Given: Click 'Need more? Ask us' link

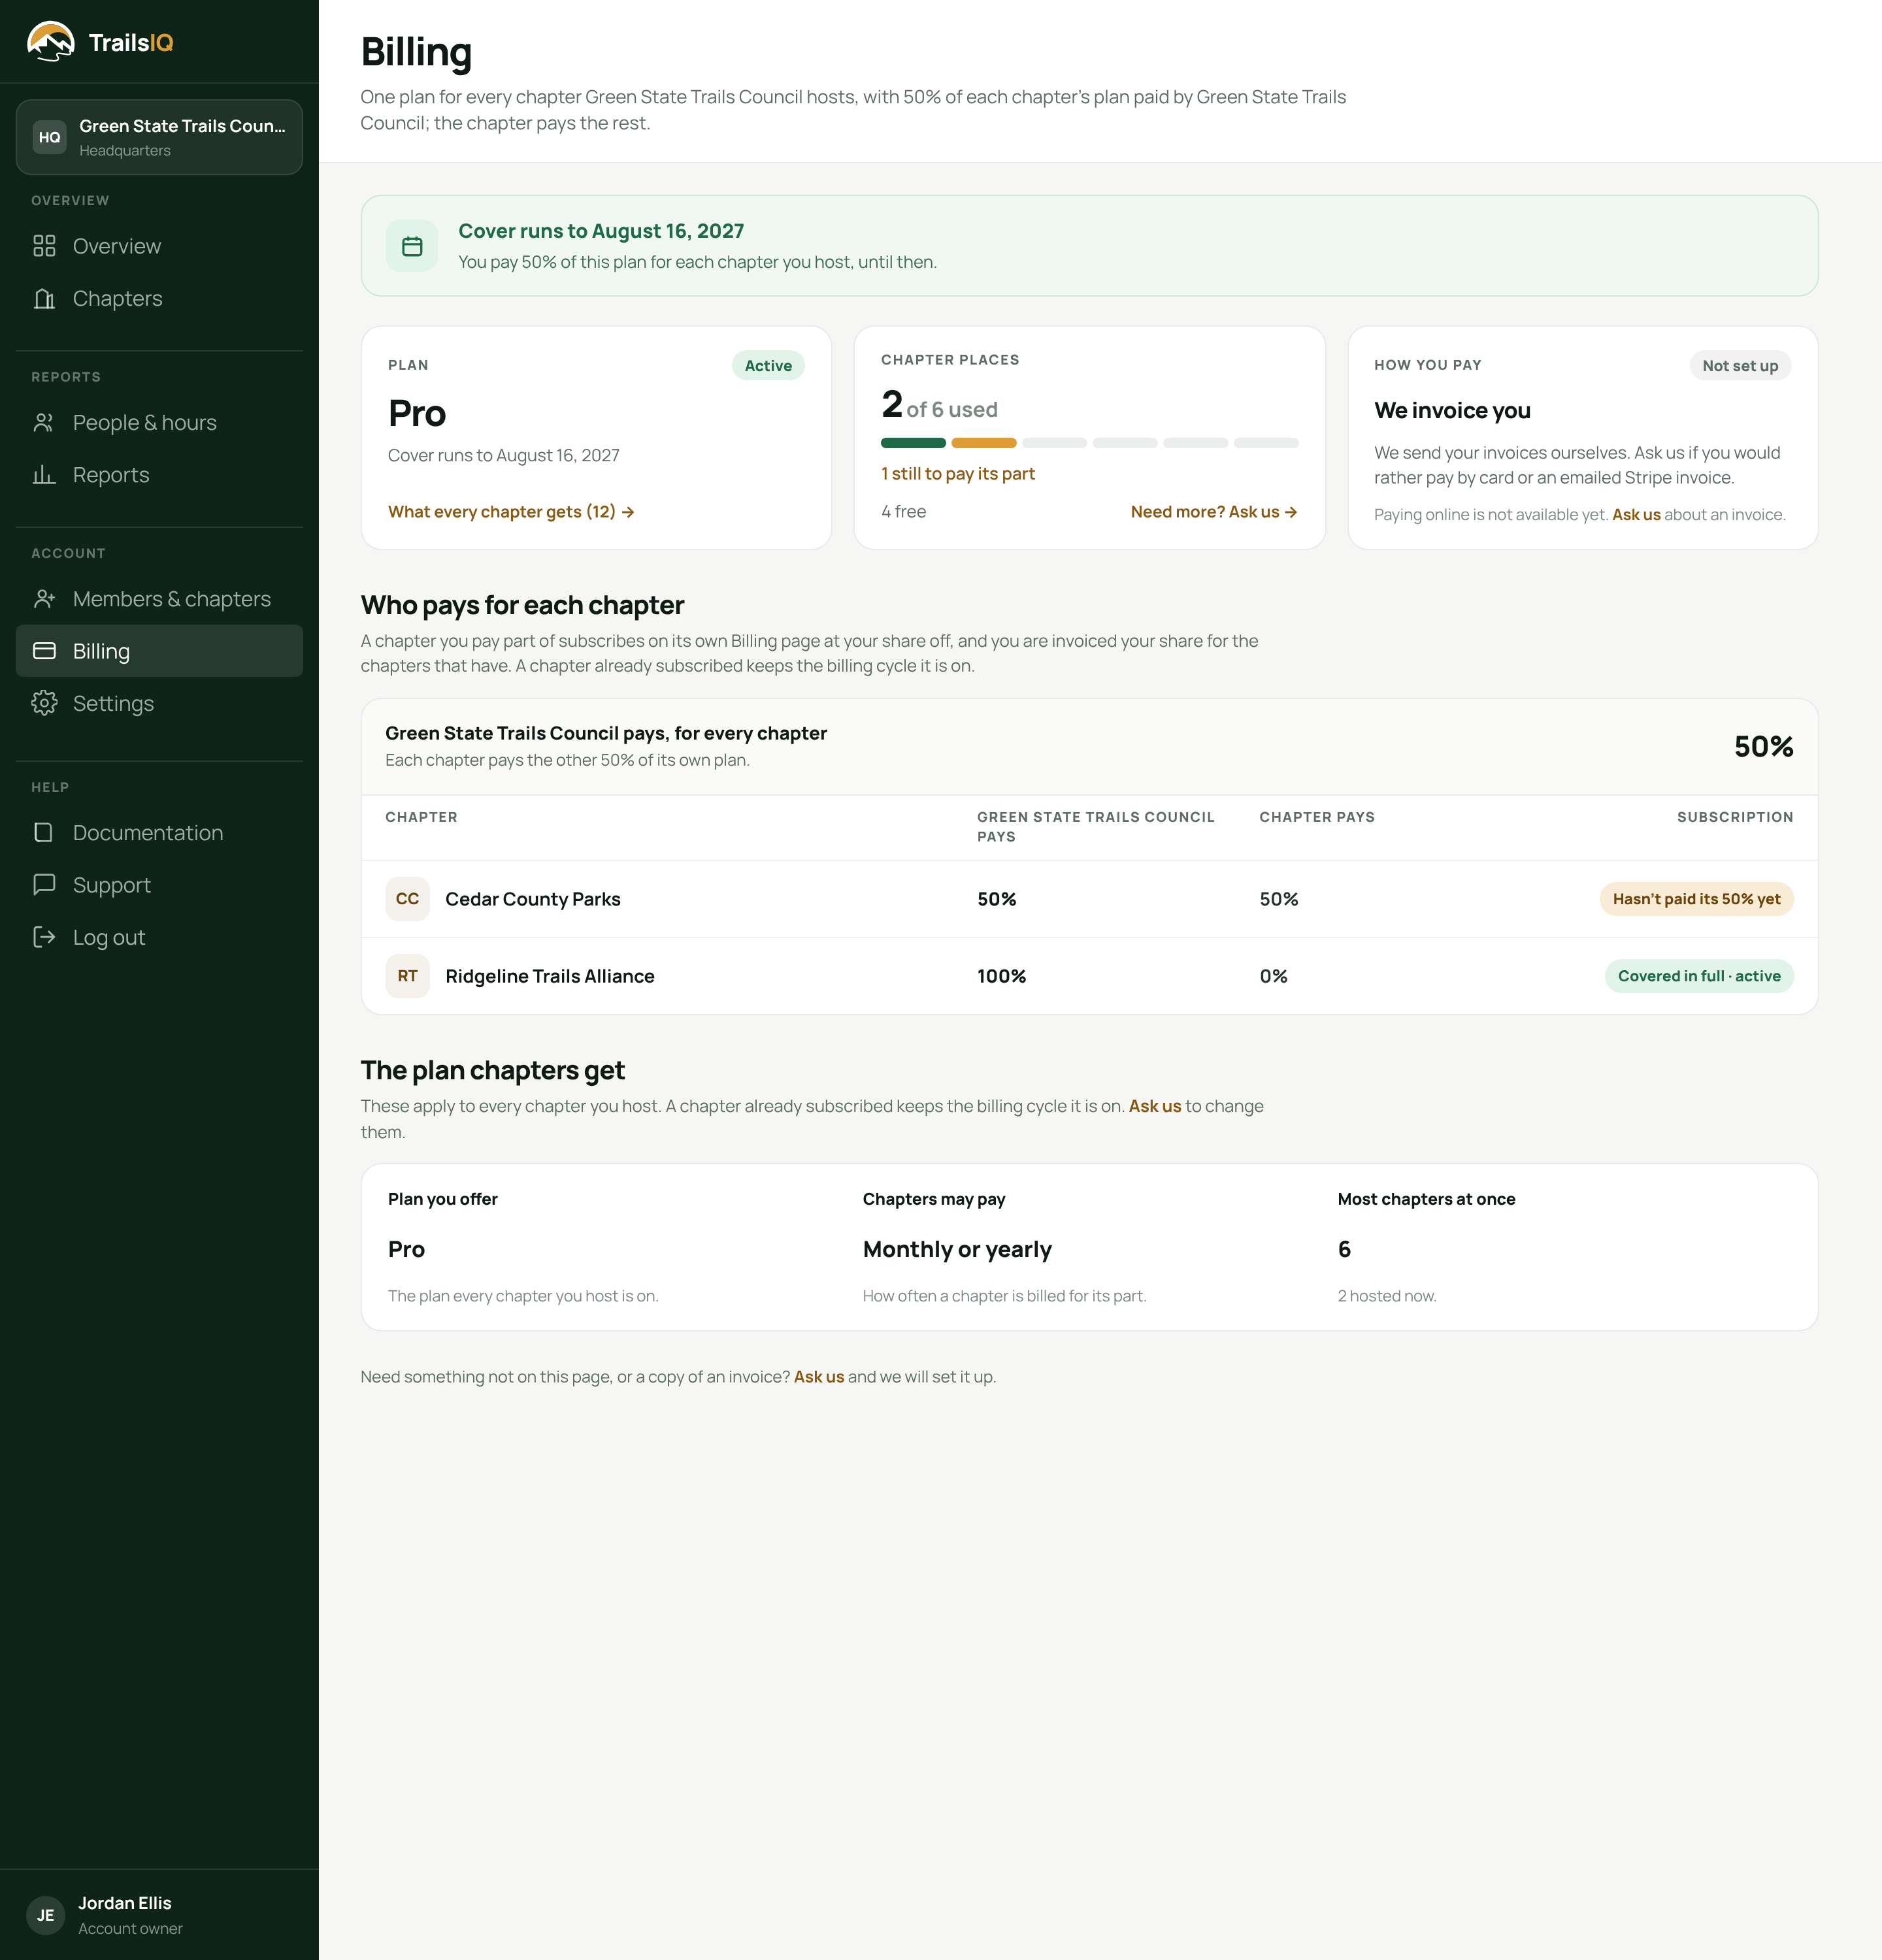Looking at the screenshot, I should 1214,512.
